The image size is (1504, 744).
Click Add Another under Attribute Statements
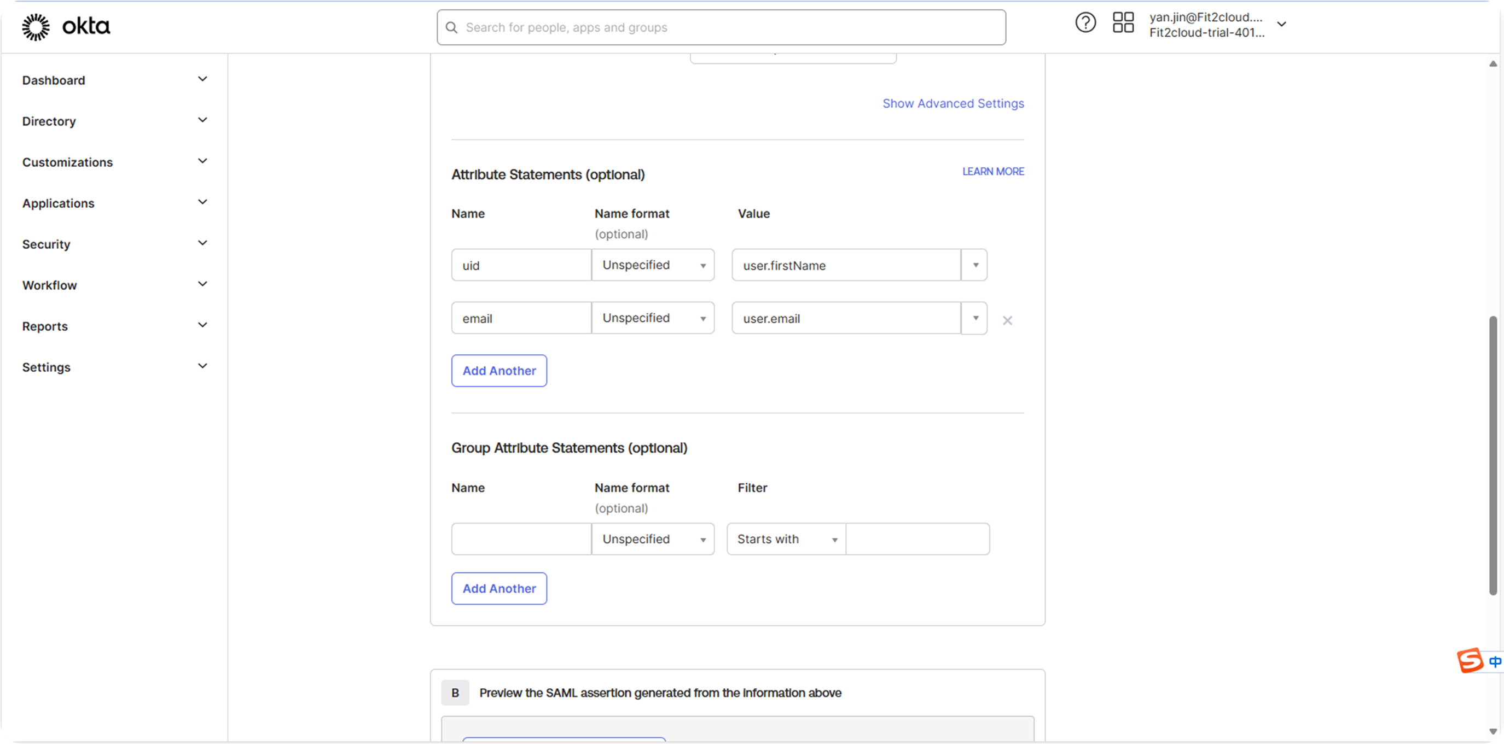tap(498, 371)
